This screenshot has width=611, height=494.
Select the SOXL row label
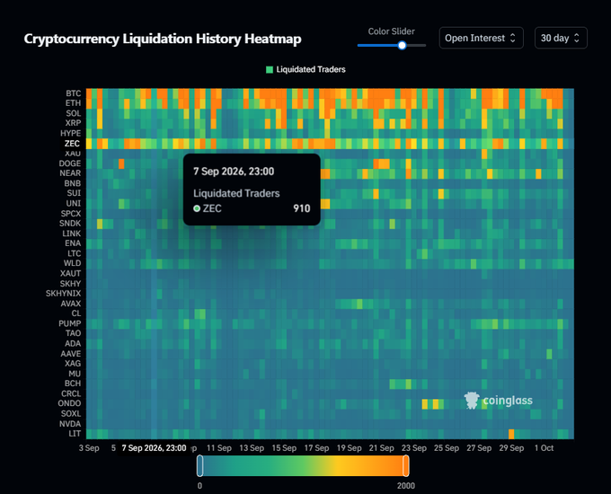click(x=71, y=413)
